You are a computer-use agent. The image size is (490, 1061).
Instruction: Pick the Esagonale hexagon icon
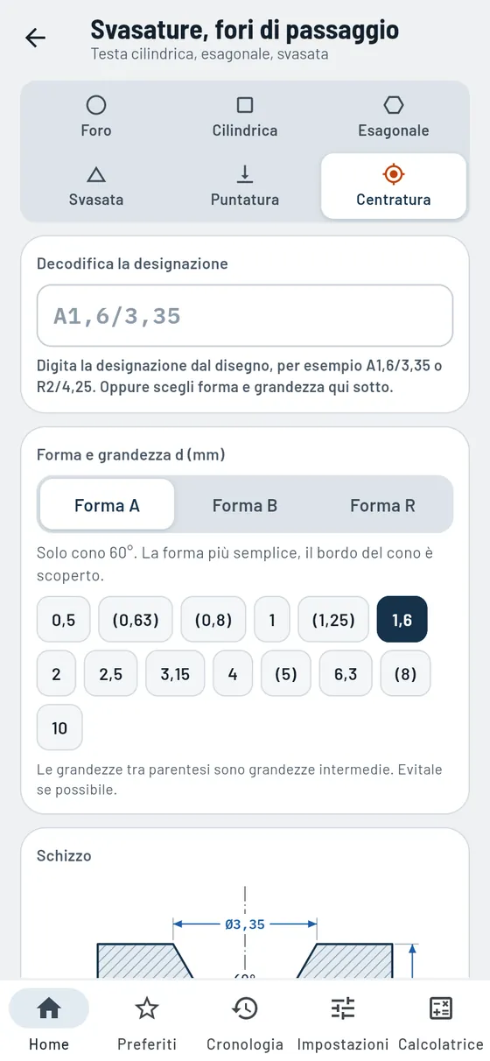pyautogui.click(x=394, y=105)
